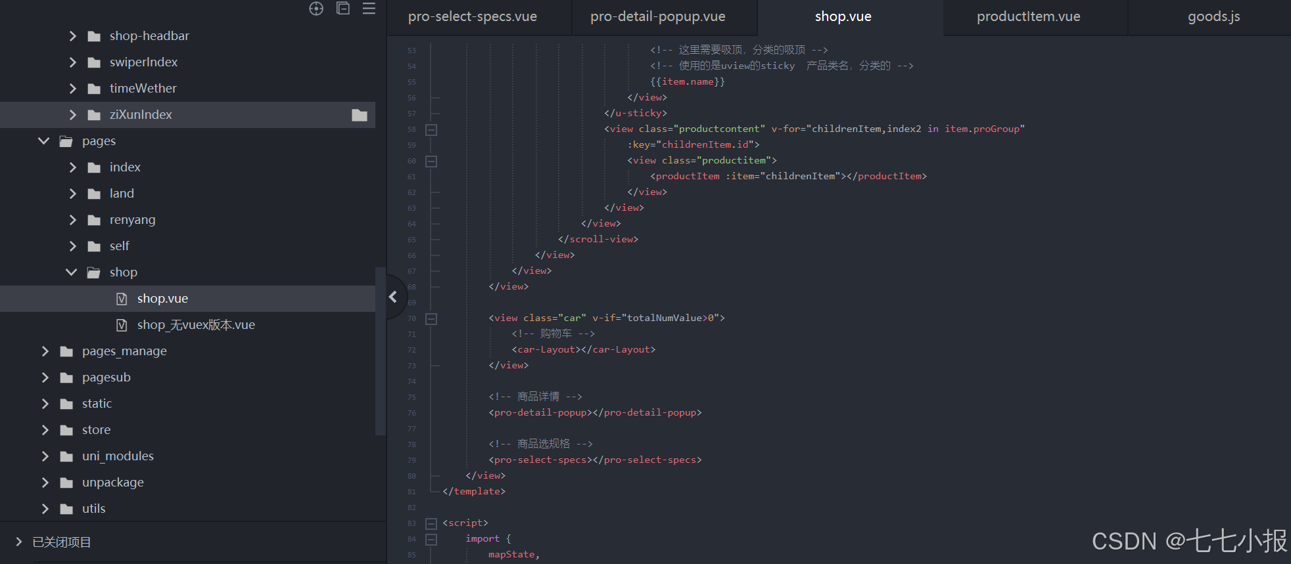
Task: Expand the renyang folder
Action: point(72,220)
